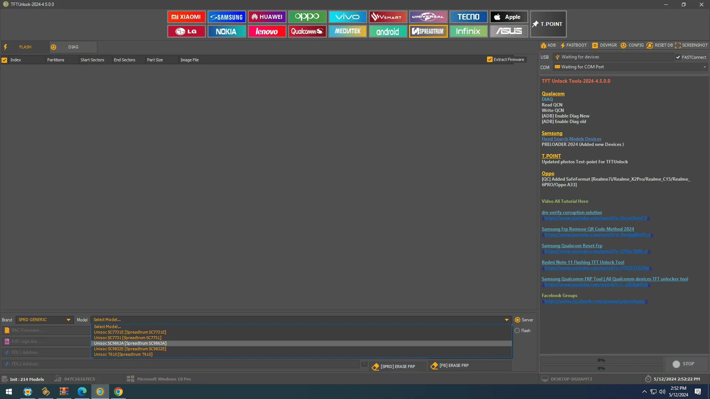Click the Fdl1-sign.bin file field
Screen dimensions: 710x399
click(46, 341)
